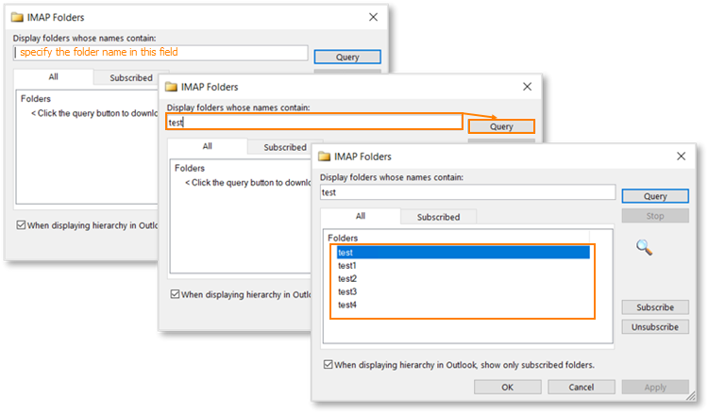This screenshot has height=413, width=708.
Task: Click the field with orange placeholder text
Action: pos(160,53)
